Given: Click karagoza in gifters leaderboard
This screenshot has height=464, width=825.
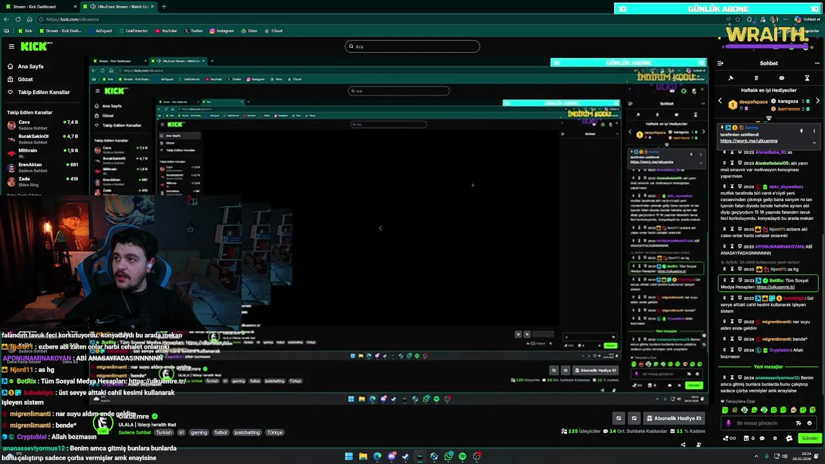Looking at the screenshot, I should point(788,101).
